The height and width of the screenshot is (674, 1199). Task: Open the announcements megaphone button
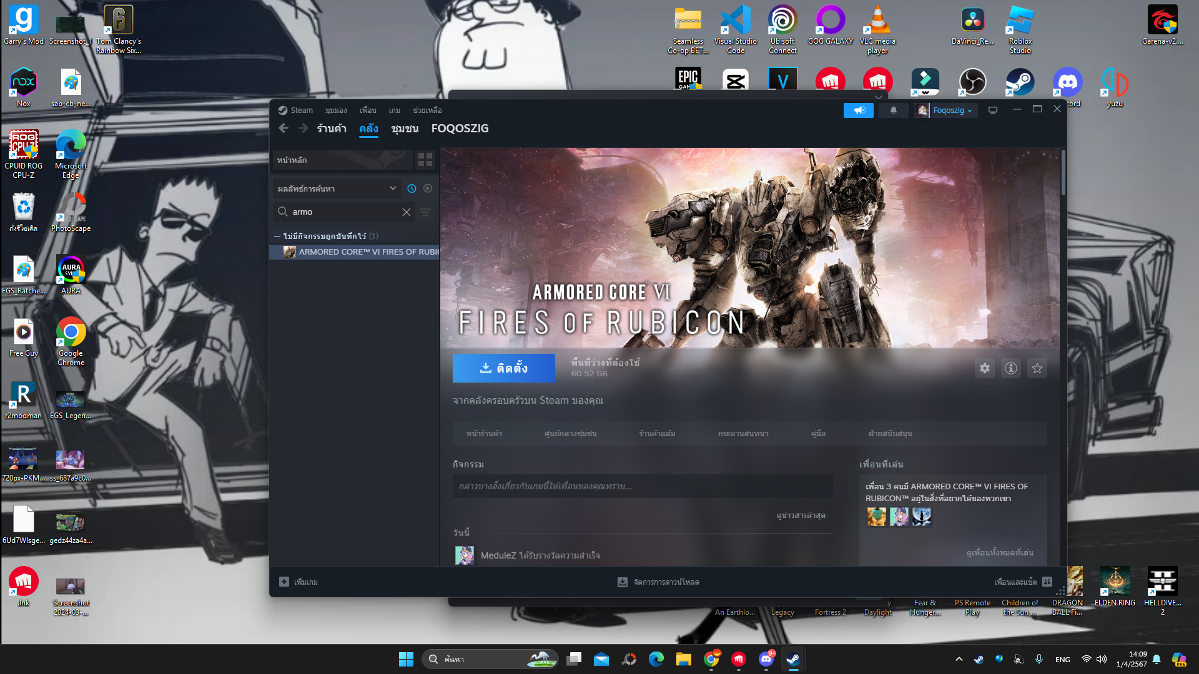(x=859, y=110)
